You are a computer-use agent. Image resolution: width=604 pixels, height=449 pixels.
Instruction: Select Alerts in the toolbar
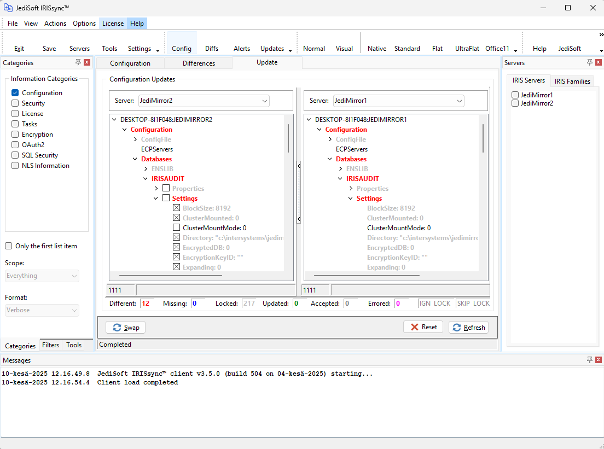click(x=241, y=49)
